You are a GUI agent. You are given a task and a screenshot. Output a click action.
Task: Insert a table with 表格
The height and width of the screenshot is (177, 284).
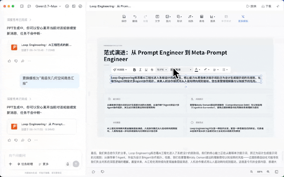202,18
